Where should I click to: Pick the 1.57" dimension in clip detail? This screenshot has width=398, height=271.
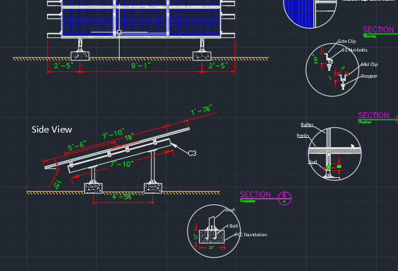click(x=316, y=59)
